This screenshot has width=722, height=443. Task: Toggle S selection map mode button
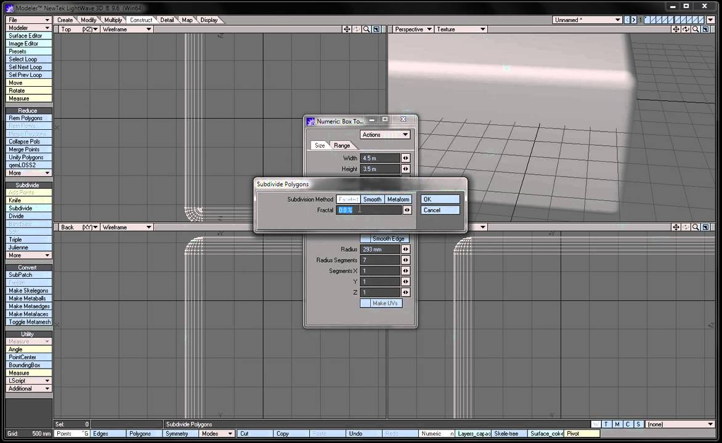[638, 424]
